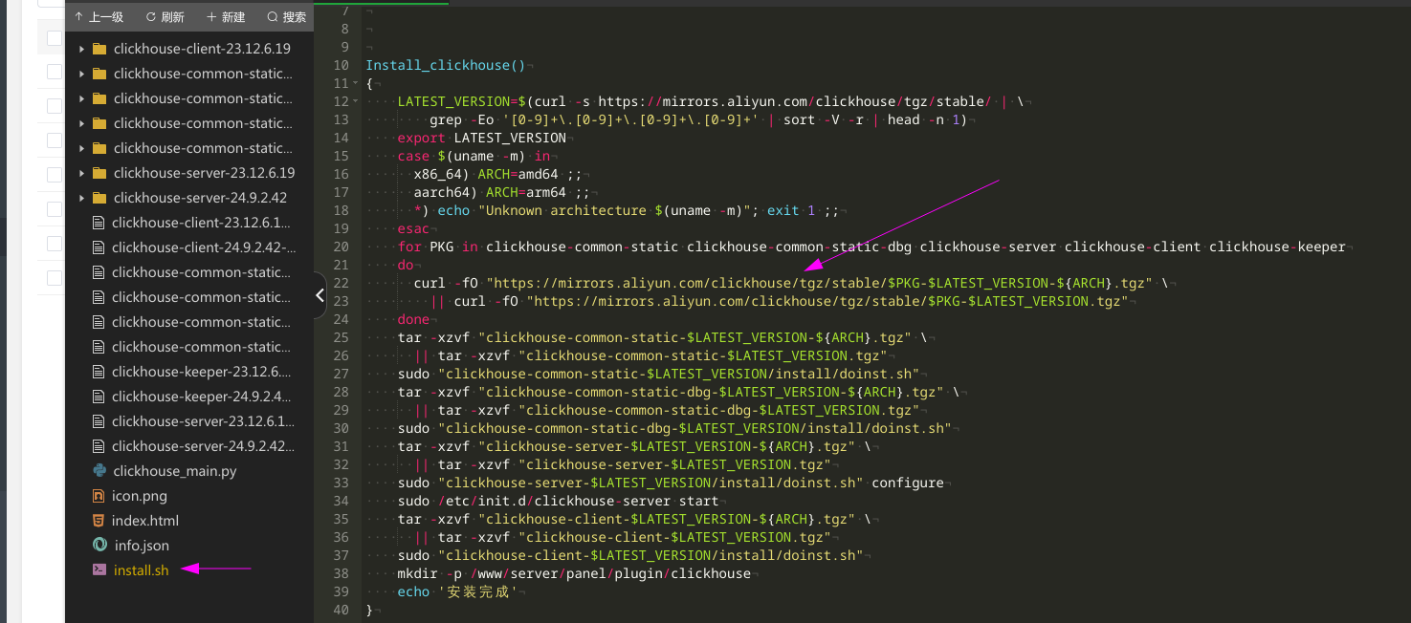Screen dimensions: 1411x623
Task: Click the 'esac' keyword on line 19
Action: point(413,228)
